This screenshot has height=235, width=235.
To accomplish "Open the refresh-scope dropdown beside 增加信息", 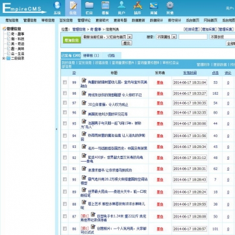I will 107,37.
